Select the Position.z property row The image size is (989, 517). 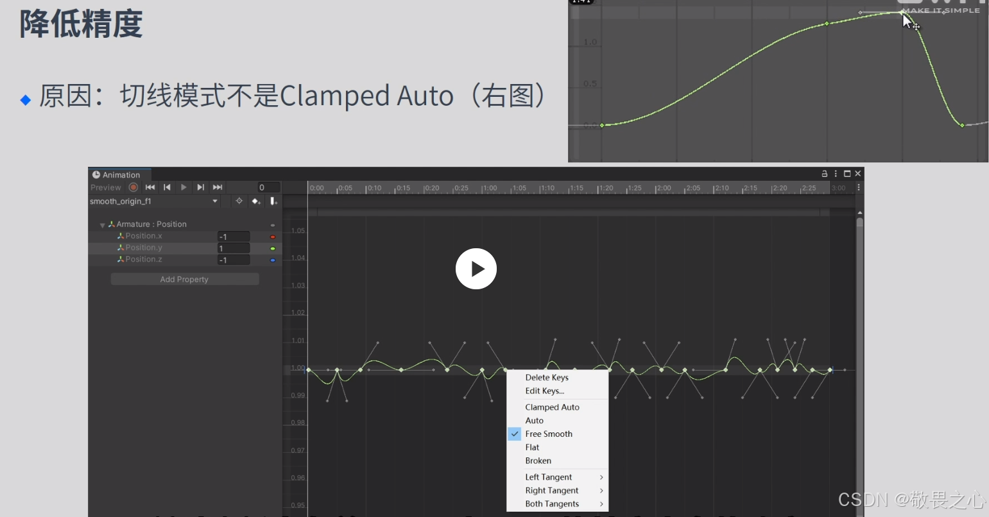(x=185, y=259)
